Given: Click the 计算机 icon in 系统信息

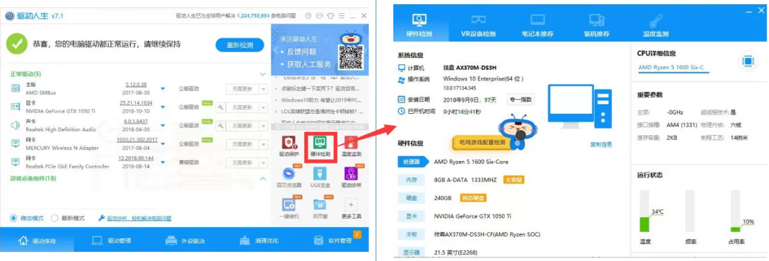Looking at the screenshot, I should click(401, 68).
